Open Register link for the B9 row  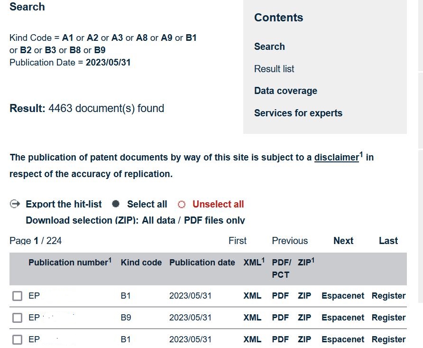click(x=388, y=318)
